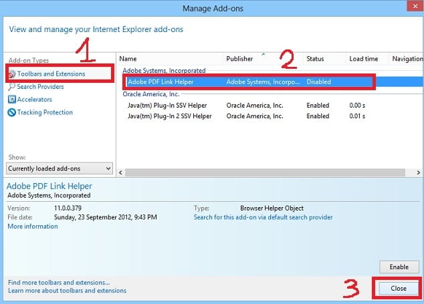Image resolution: width=424 pixels, height=304 pixels.
Task: Click the Oracle America, Inc. group header
Action: 151,94
